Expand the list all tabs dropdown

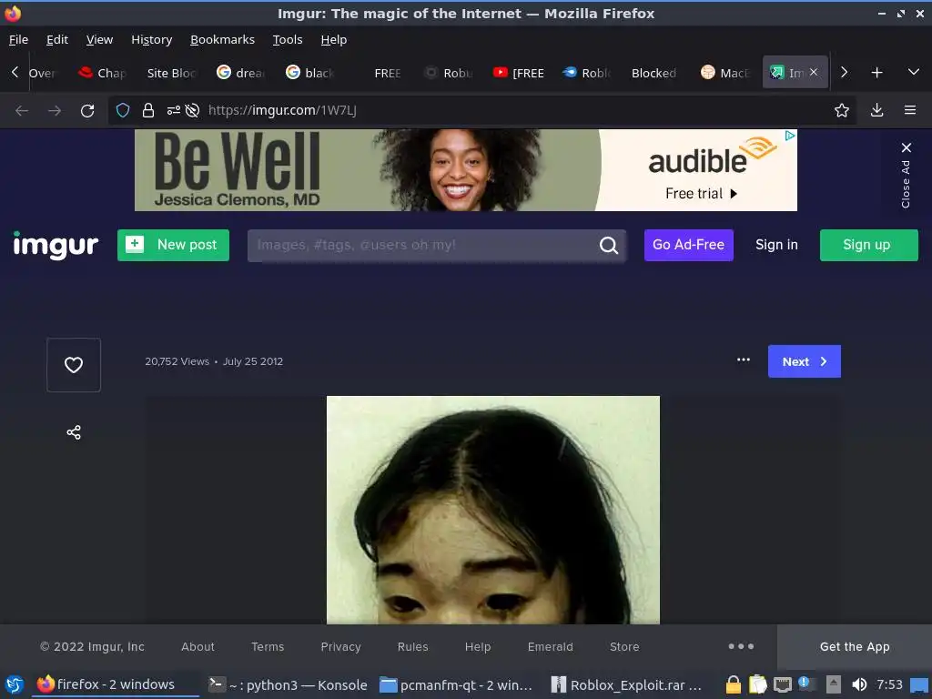click(x=914, y=72)
